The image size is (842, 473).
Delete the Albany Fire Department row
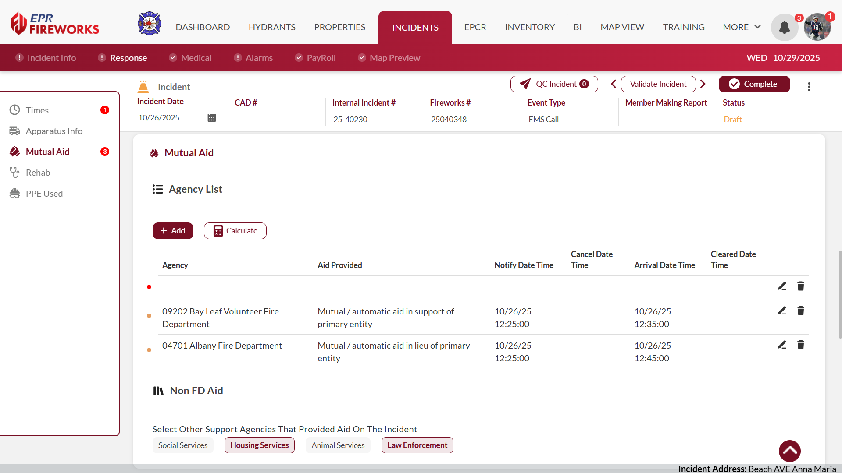[801, 345]
